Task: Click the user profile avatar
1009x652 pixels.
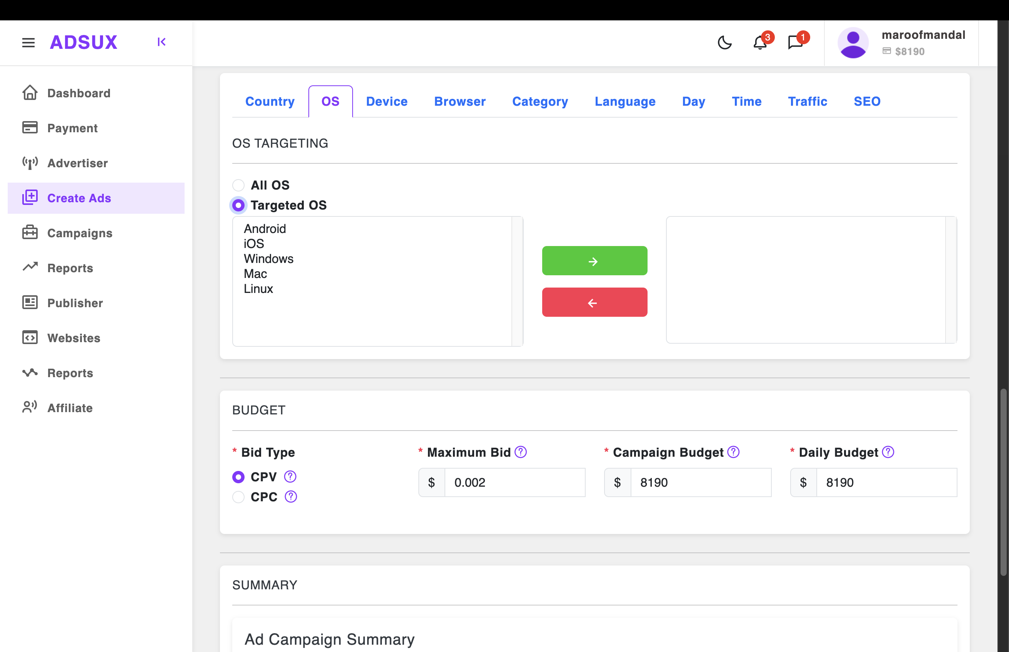Action: pyautogui.click(x=853, y=43)
